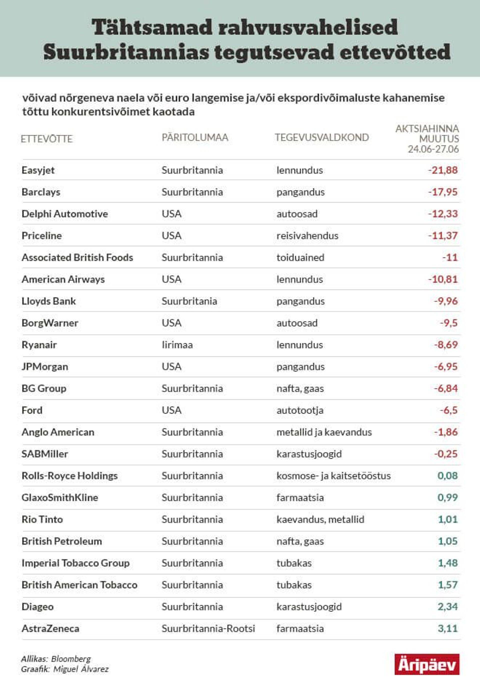Click the TEGEVUSVALDKOND column header
Image resolution: width=480 pixels, height=694 pixels.
pos(321,138)
